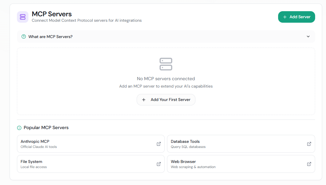Click the plus icon in Add Server
326x185 pixels.
coord(285,17)
